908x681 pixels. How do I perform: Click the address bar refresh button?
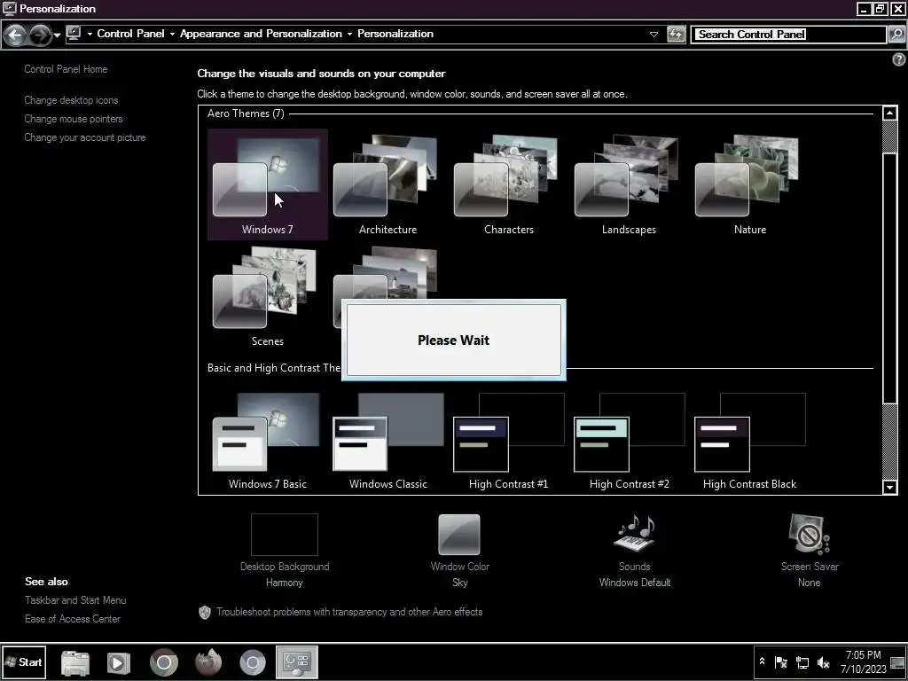[676, 35]
